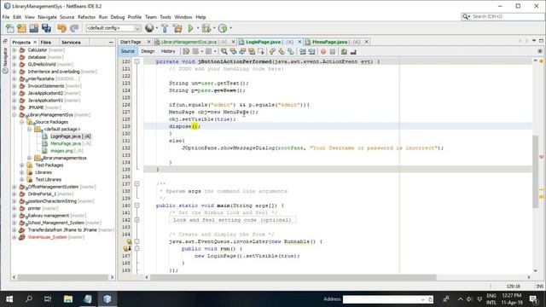Click NetBeans icon in the taskbar
This screenshot has width=546, height=307.
click(x=107, y=299)
